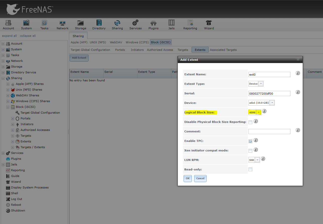The width and height of the screenshot is (323, 224).
Task: Expand the Account tree node
Action: 3,44
